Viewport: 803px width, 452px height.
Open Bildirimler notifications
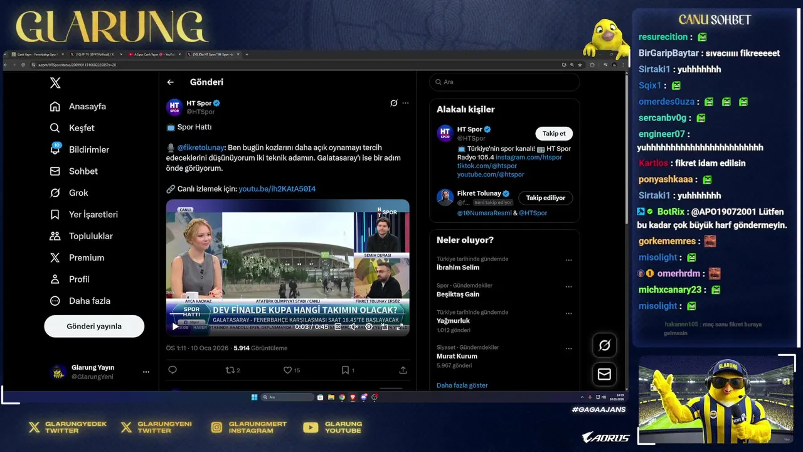[x=79, y=149]
